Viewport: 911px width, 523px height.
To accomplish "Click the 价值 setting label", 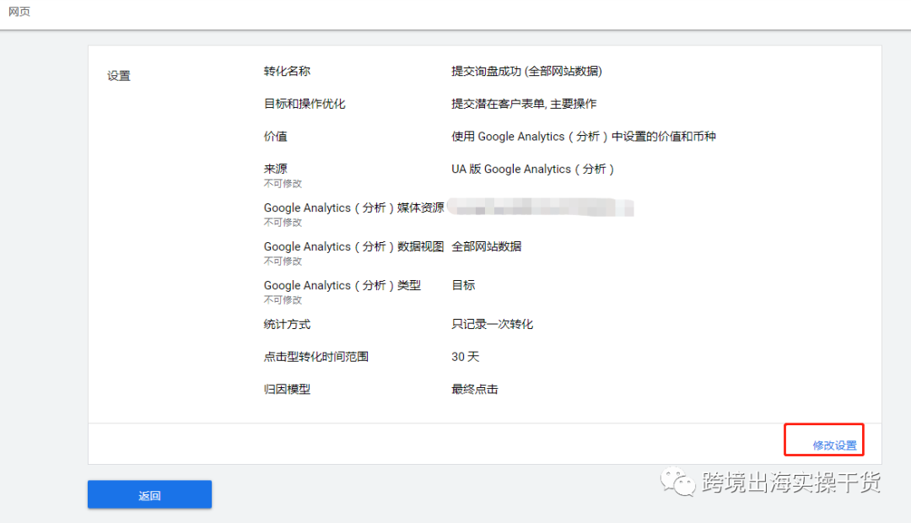I will click(275, 136).
